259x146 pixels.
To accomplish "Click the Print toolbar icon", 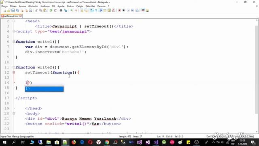I will tap(31, 11).
